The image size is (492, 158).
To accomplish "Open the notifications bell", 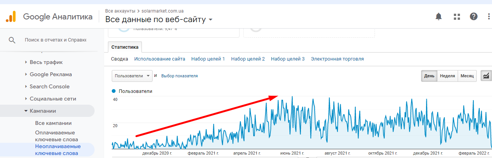I will click(x=439, y=17).
